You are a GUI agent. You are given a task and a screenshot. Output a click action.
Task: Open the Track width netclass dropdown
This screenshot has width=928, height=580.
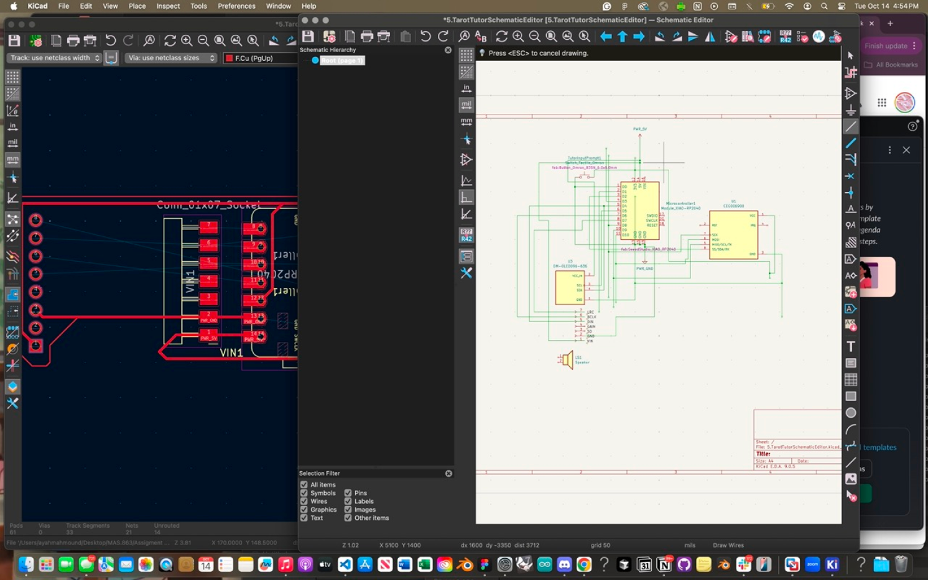[55, 58]
